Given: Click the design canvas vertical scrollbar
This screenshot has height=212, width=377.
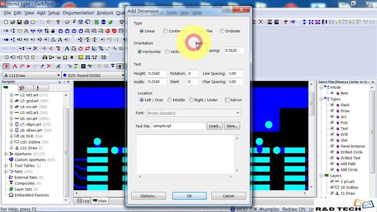Looking at the screenshot, I should coord(312,136).
